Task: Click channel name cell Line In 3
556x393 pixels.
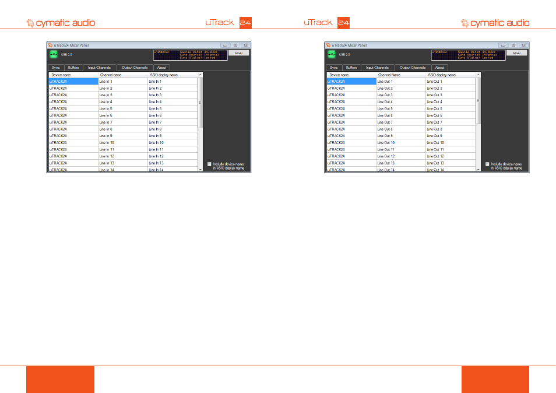Action: pyautogui.click(x=123, y=95)
